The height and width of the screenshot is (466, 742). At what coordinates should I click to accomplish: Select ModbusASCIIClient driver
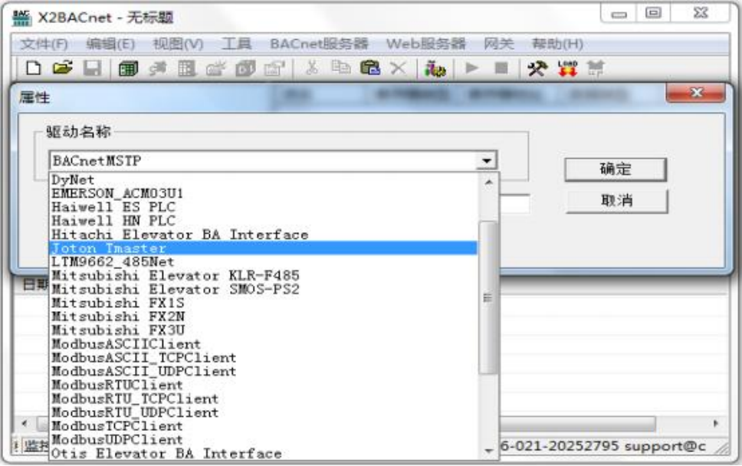tap(263, 344)
